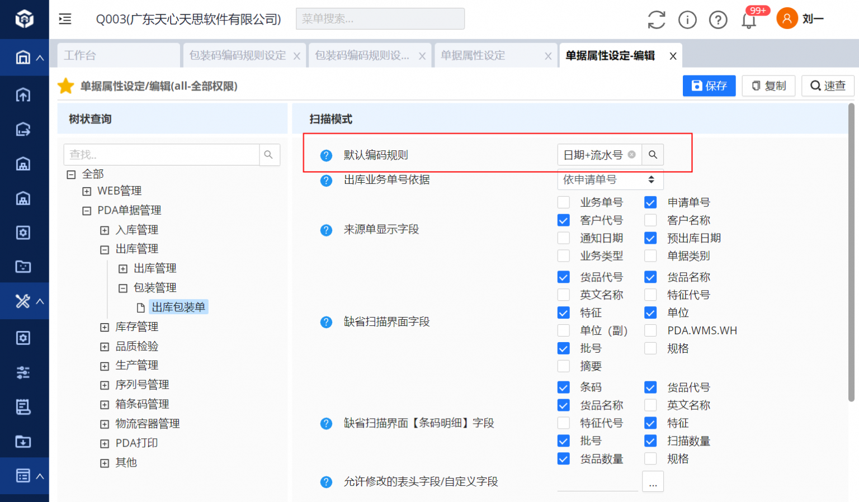Click the chat folder sidebar icon

point(23,267)
